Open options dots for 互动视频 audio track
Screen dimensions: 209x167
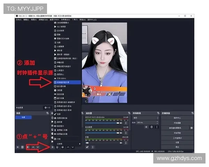[126, 133]
